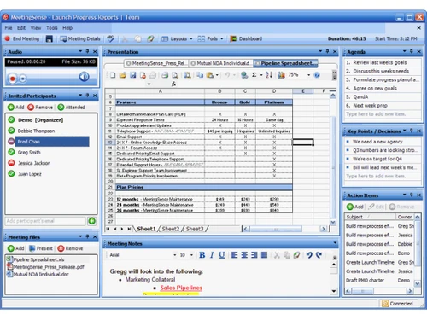Viewport: 427px width, 320px height.
Task: Add an invited participant
Action: point(16,108)
